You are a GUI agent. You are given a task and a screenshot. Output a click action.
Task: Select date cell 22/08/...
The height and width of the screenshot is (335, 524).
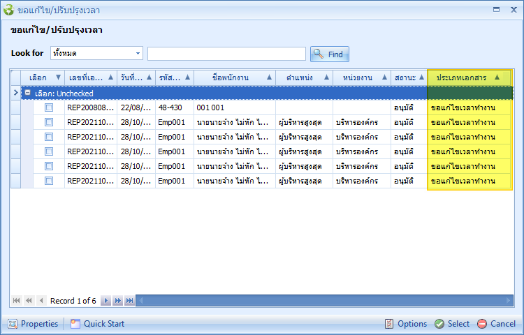click(x=136, y=107)
